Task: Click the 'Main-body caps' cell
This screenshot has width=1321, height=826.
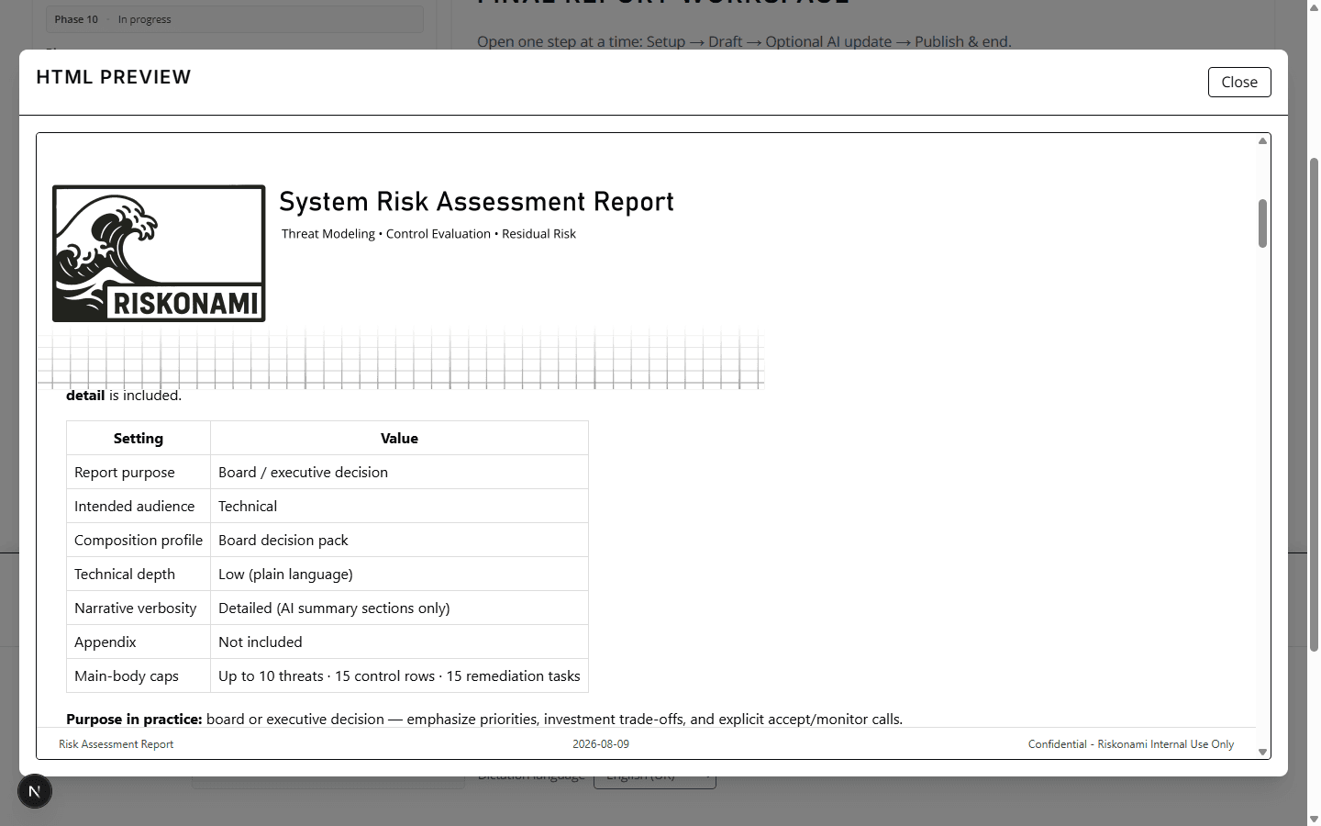Action: pos(139,676)
